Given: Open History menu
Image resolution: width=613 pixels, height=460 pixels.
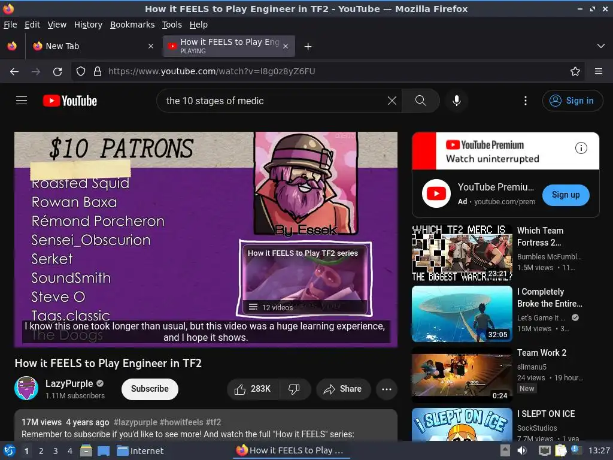Looking at the screenshot, I should 89,25.
